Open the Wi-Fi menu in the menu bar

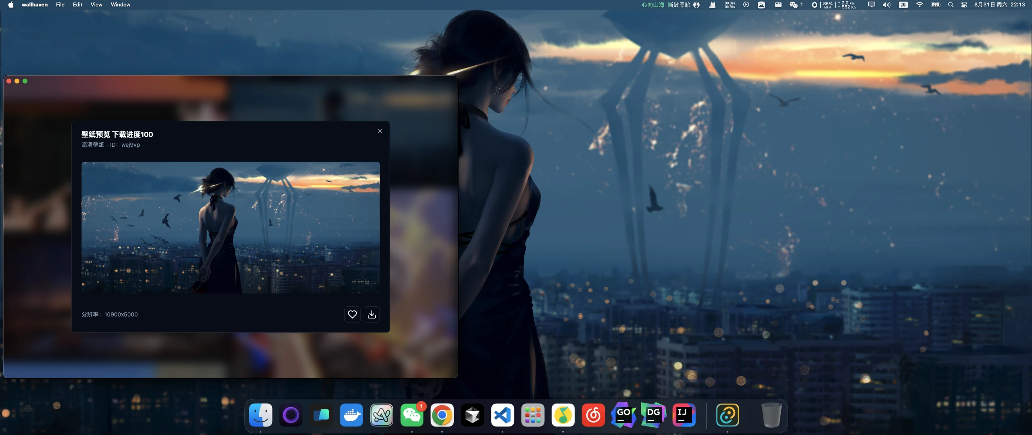click(919, 5)
